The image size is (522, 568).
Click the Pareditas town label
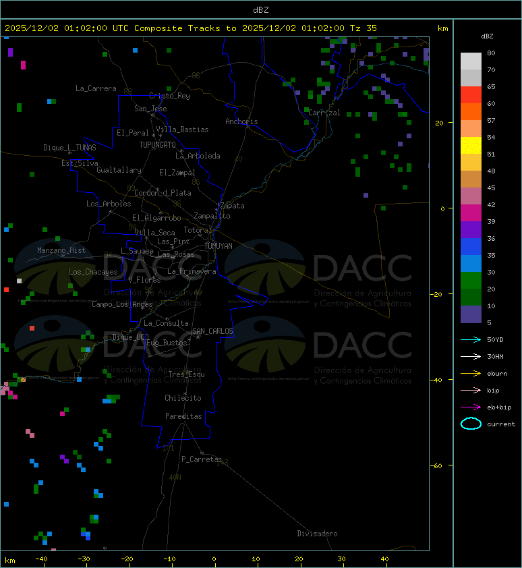[x=183, y=416]
